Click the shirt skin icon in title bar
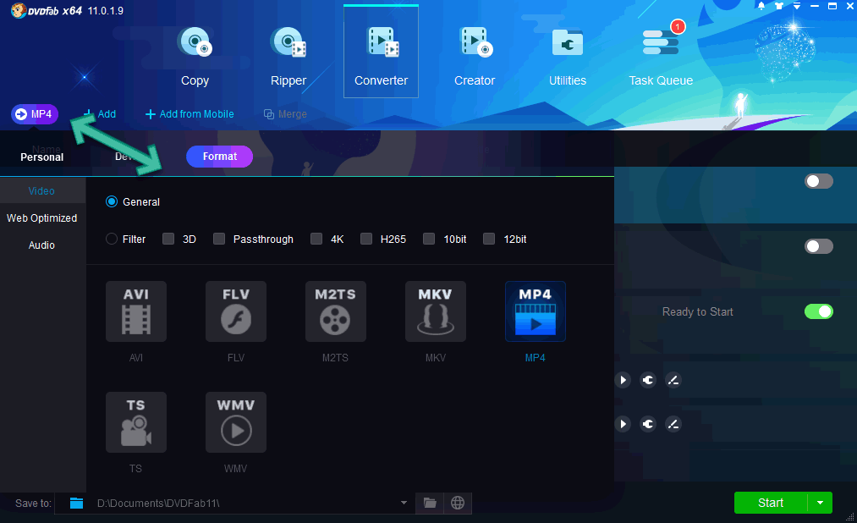 (779, 6)
